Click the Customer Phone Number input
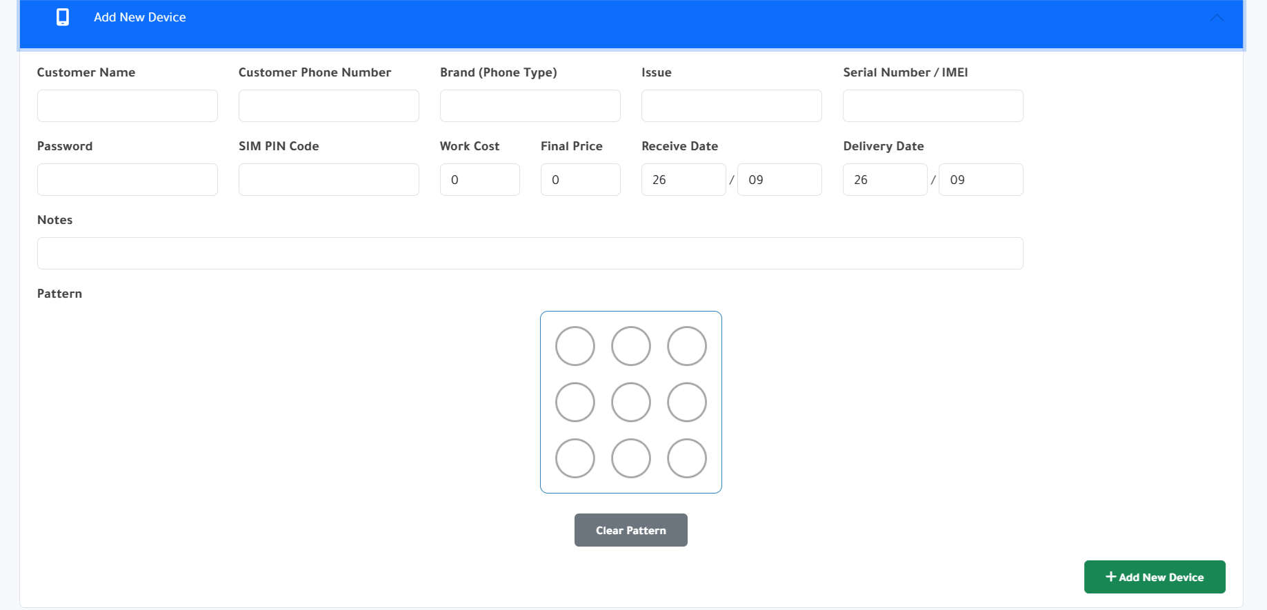Viewport: 1267px width, 610px height. click(328, 106)
